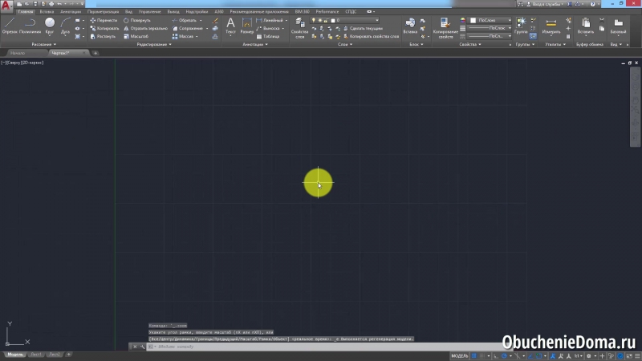This screenshot has width=642, height=361.
Task: Open the layer selection dropdown
Action: coord(345,20)
